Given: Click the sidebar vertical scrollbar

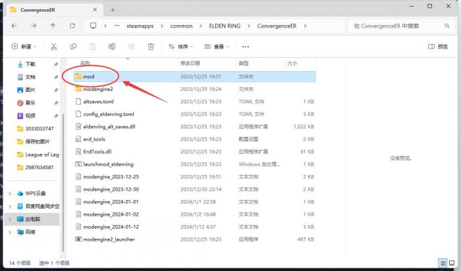Looking at the screenshot, I should [63, 182].
